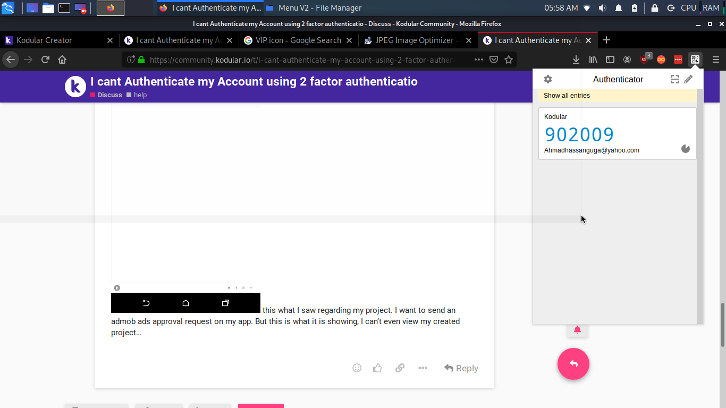
Task: Copy the Kodular code 902009
Action: point(579,134)
